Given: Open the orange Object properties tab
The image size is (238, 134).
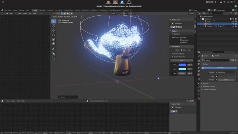Looking at the screenshot, I should pos(199,84).
